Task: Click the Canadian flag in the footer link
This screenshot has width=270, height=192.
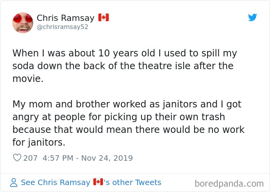Action: (98, 182)
